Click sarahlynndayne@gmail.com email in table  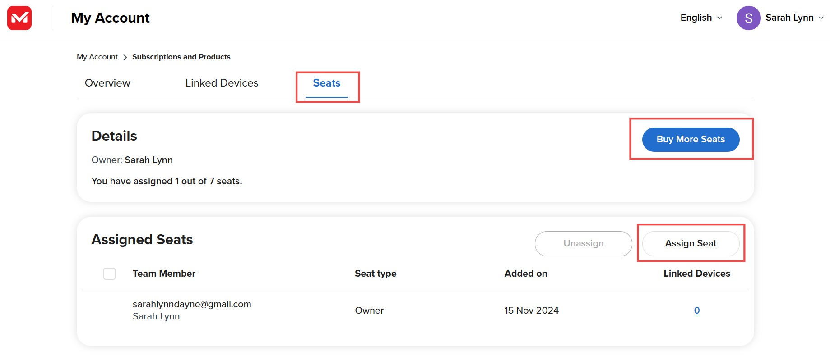click(x=192, y=304)
